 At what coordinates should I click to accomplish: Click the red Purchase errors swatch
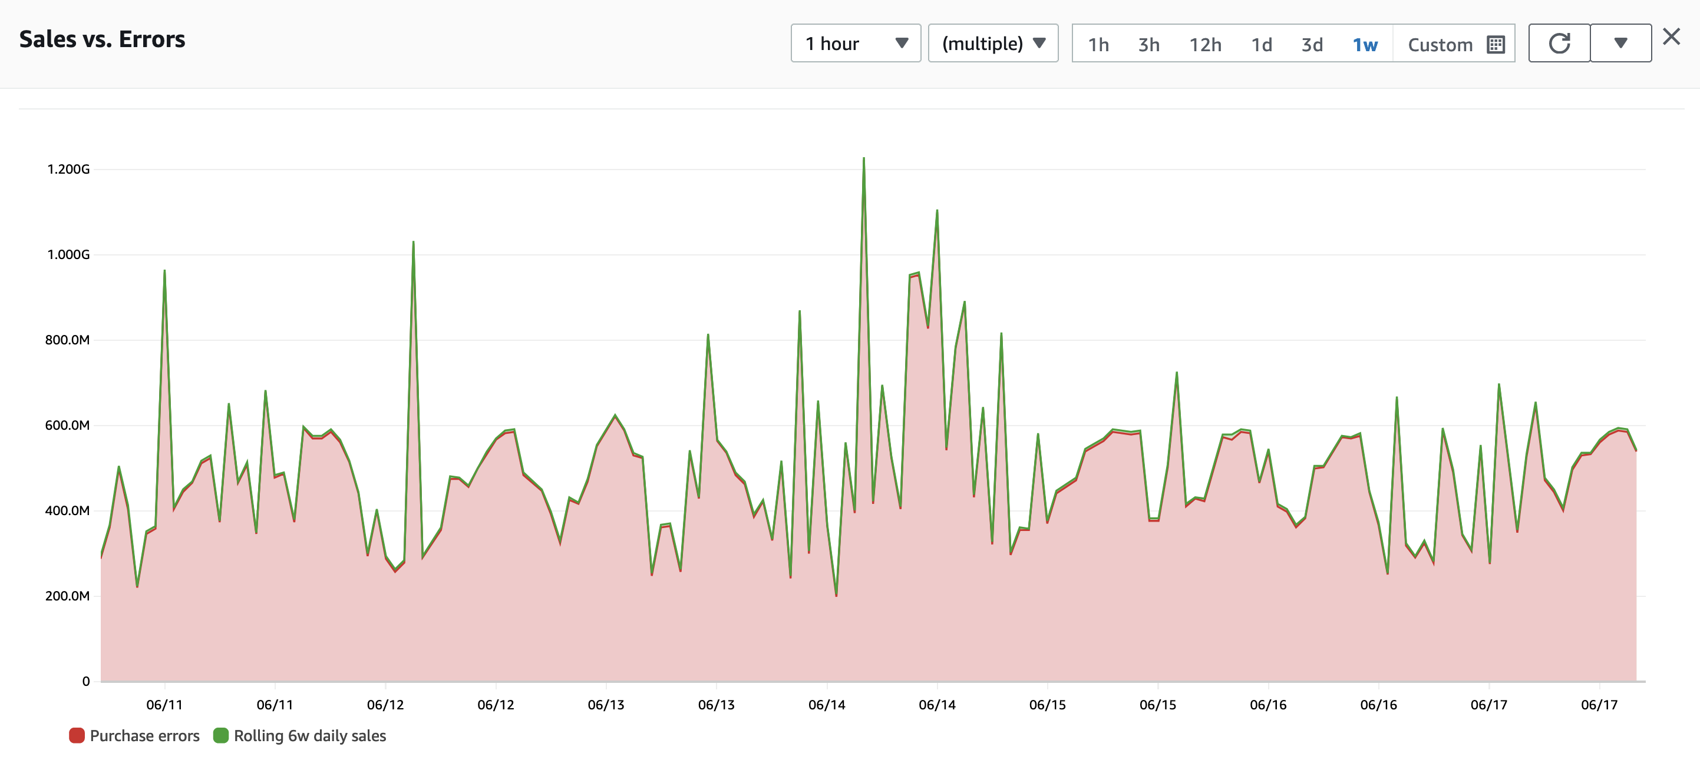pyautogui.click(x=77, y=736)
